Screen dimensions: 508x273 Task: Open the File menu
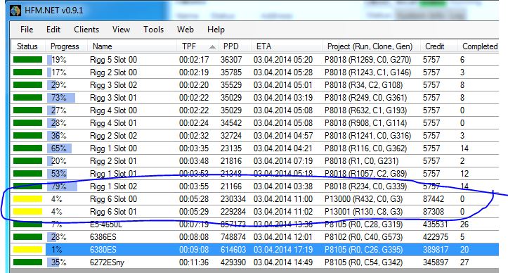click(x=27, y=30)
